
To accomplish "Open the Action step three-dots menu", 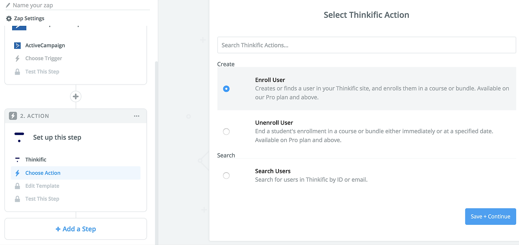I will 137,116.
